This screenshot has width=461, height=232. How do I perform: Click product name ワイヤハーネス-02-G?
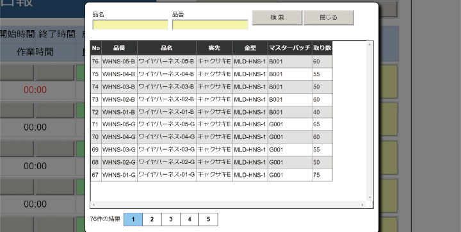coord(166,163)
